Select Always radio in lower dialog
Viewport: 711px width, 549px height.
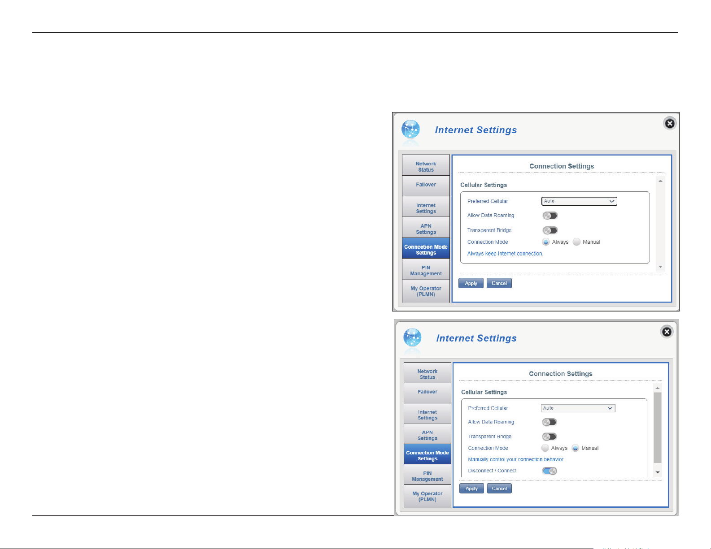click(x=545, y=448)
